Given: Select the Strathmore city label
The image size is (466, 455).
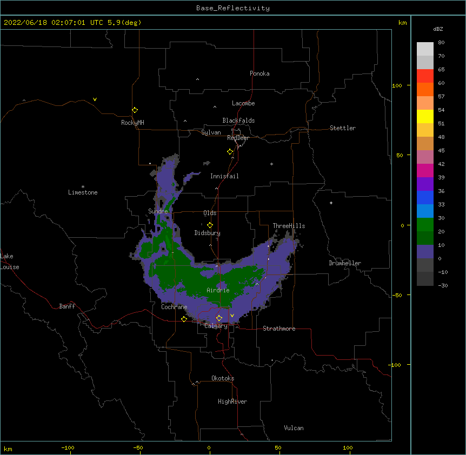Looking at the screenshot, I should click(279, 329).
